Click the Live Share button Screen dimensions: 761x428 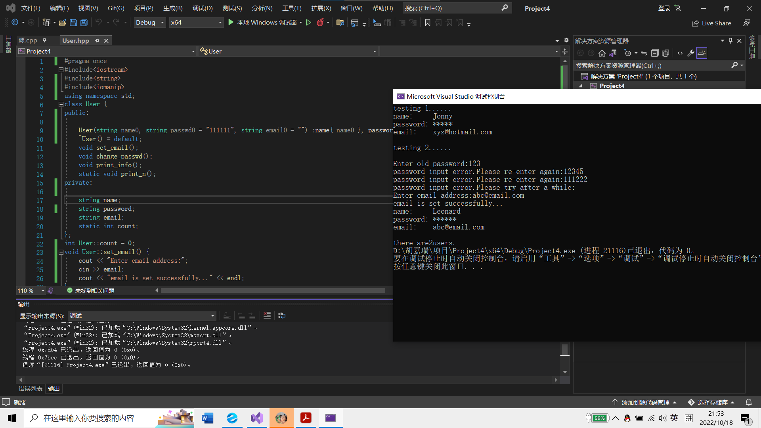pyautogui.click(x=711, y=23)
